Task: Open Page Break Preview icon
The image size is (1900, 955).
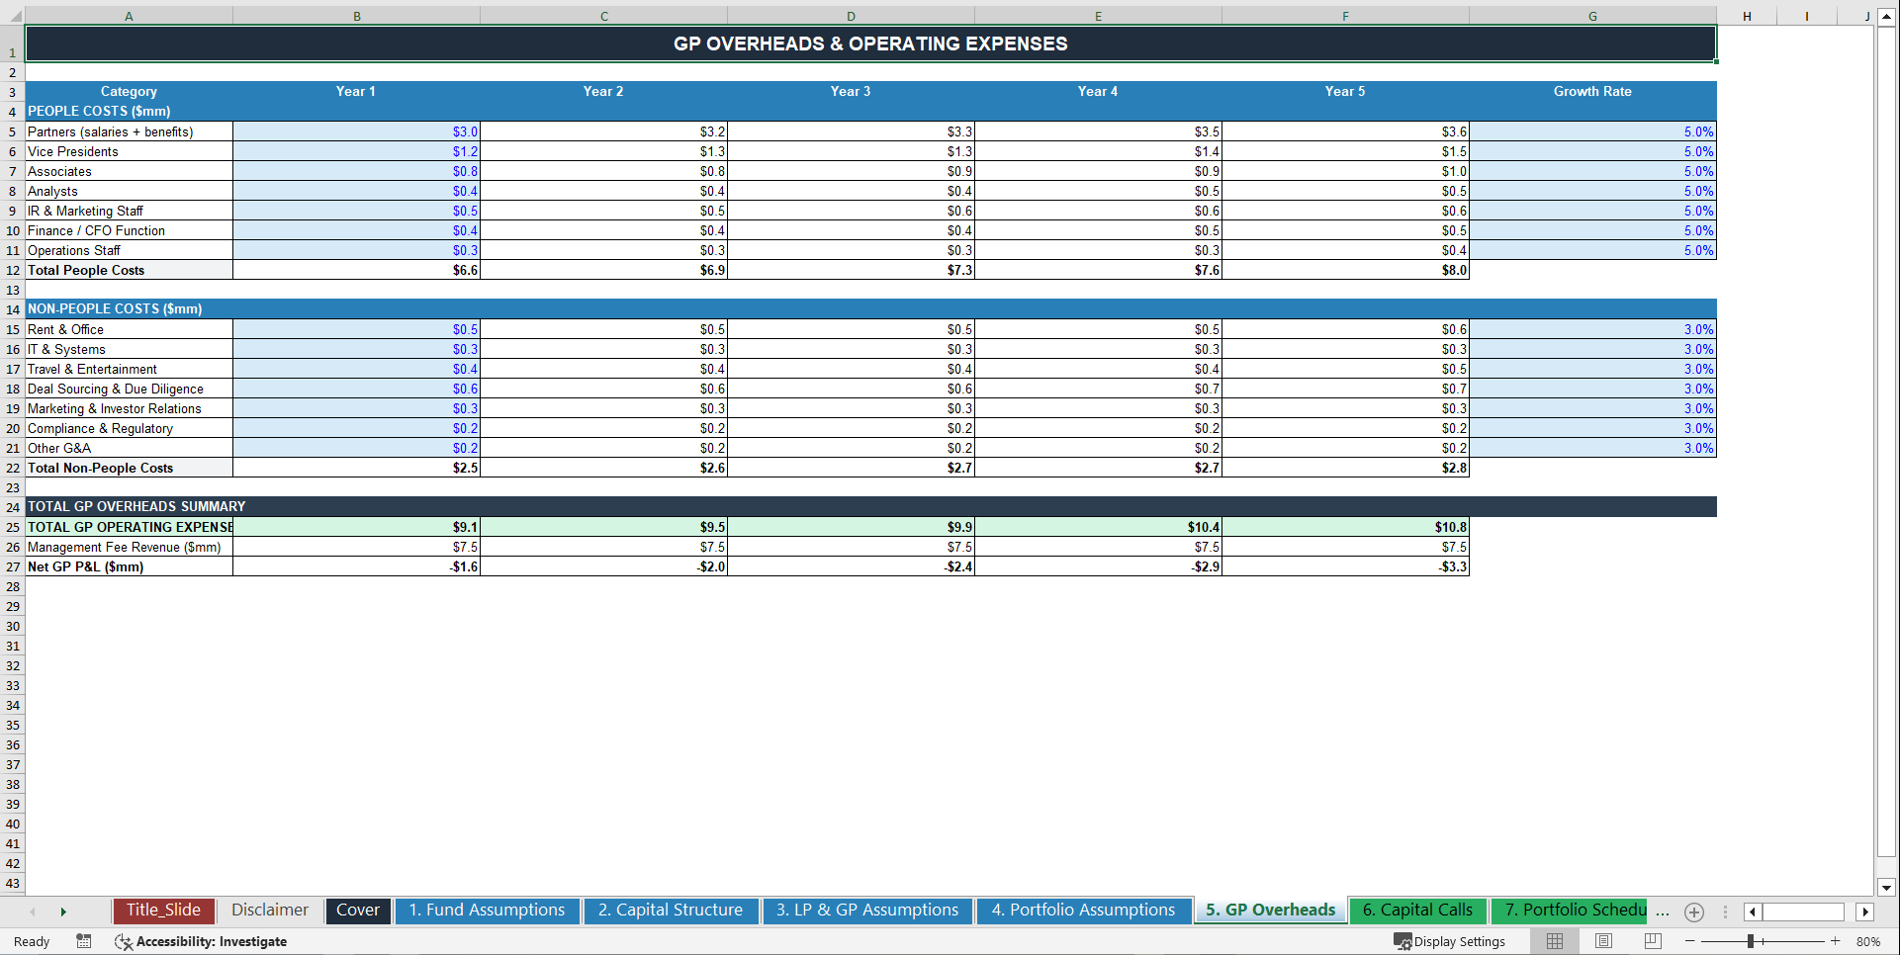Action: tap(1653, 941)
